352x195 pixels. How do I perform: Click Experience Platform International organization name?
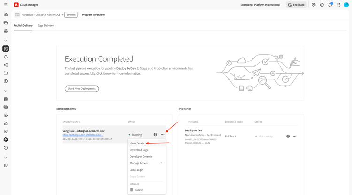click(260, 5)
